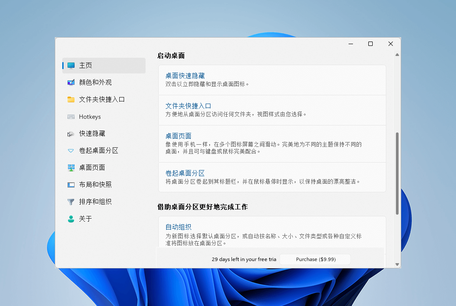
Task: Close the settings window
Action: point(391,44)
